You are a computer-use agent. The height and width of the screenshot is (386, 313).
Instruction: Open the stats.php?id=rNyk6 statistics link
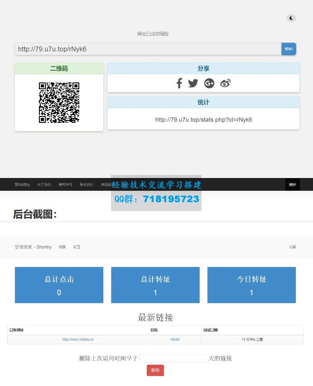pos(203,120)
